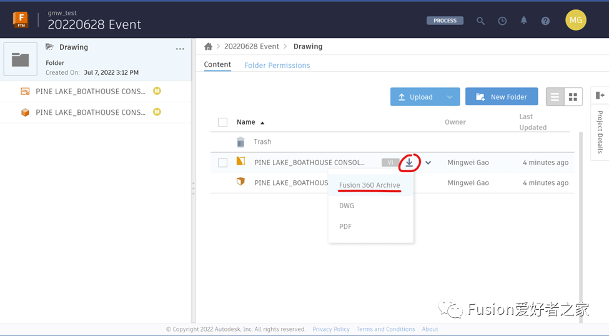
Task: Expand the Upload dropdown arrow
Action: click(x=450, y=97)
